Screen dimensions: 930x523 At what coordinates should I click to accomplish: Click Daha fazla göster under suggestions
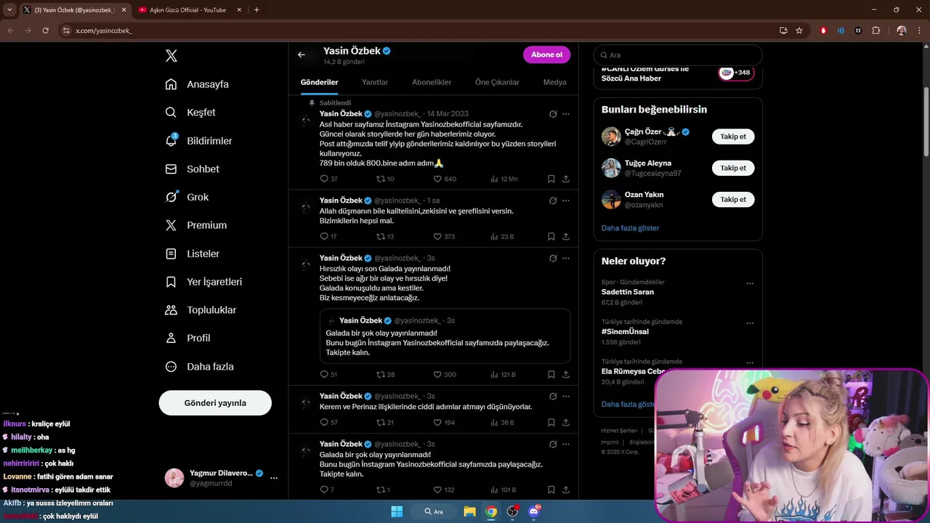[x=631, y=228]
